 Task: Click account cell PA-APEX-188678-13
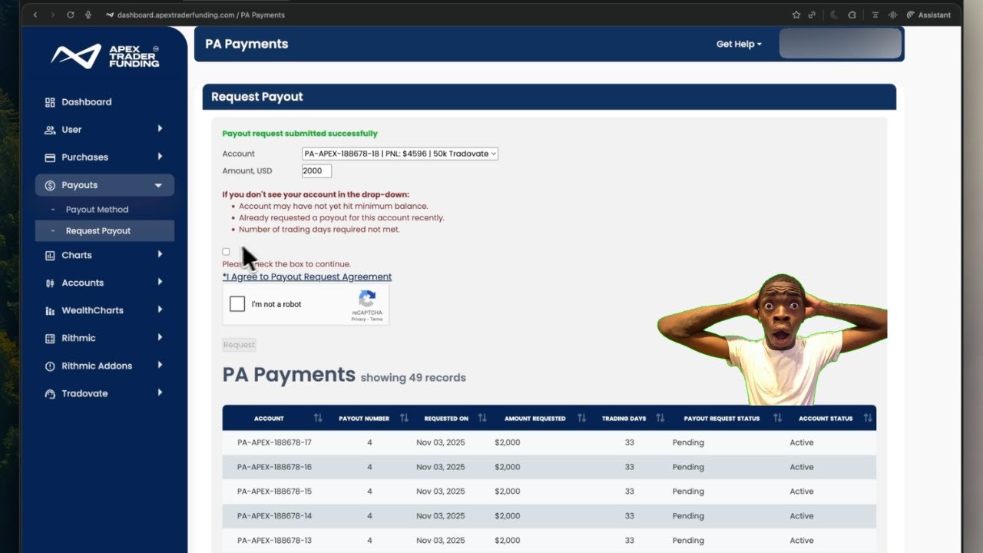(274, 541)
